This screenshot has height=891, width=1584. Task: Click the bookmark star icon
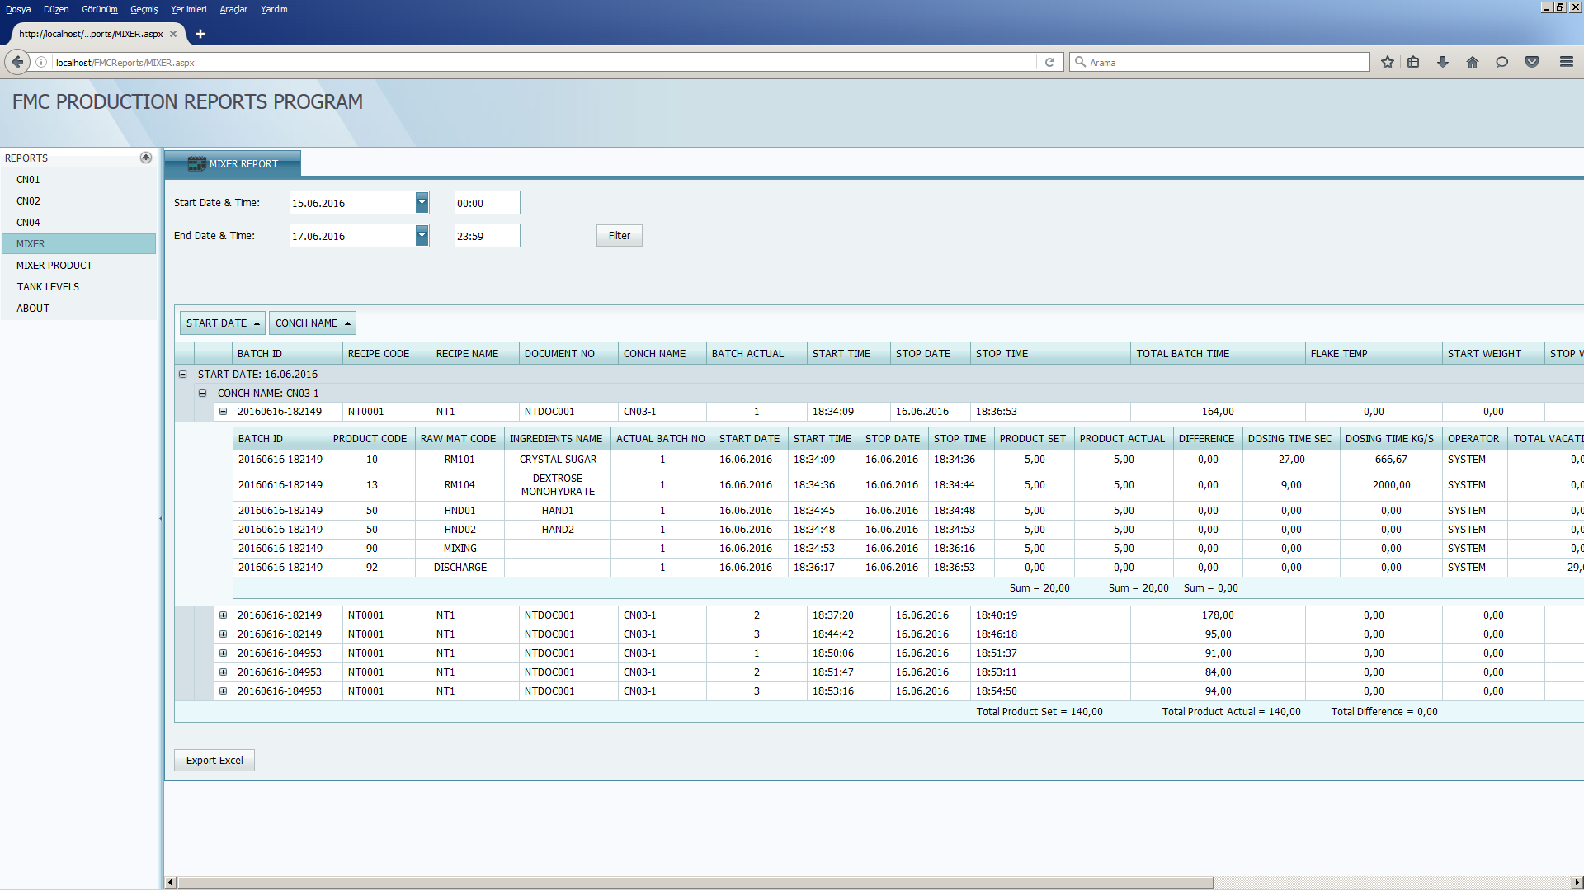pos(1388,62)
